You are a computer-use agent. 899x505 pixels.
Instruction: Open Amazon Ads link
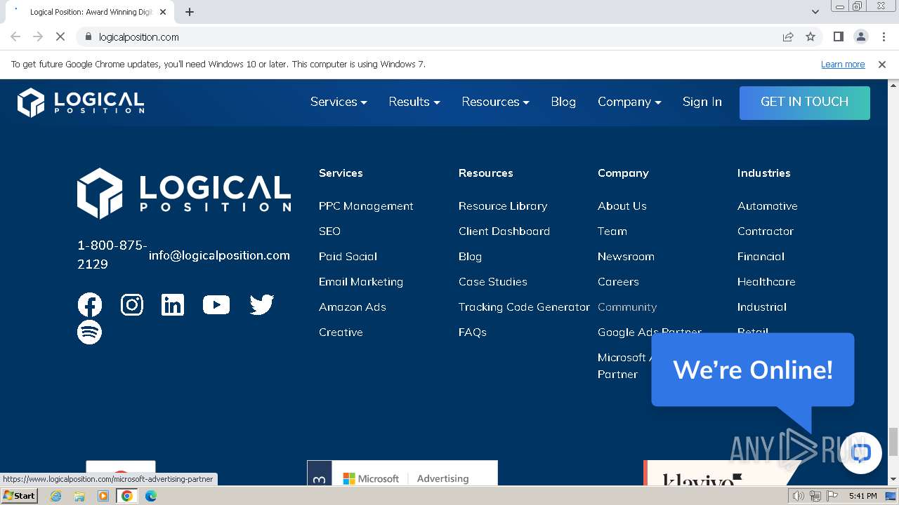point(353,307)
